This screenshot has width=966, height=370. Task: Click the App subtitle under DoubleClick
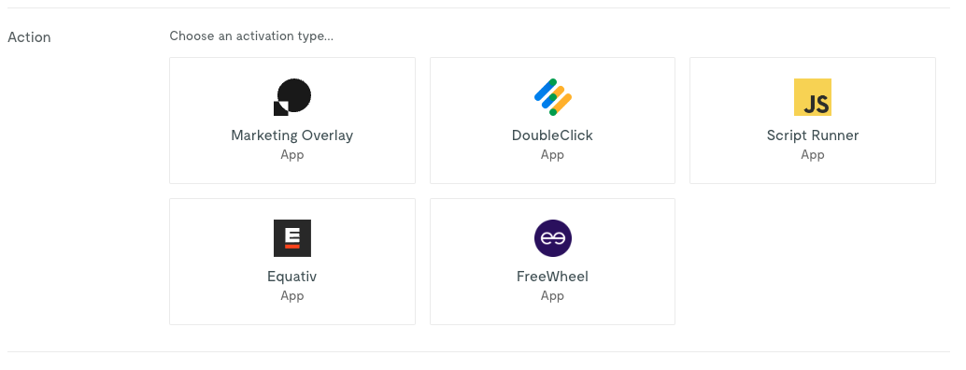click(553, 154)
